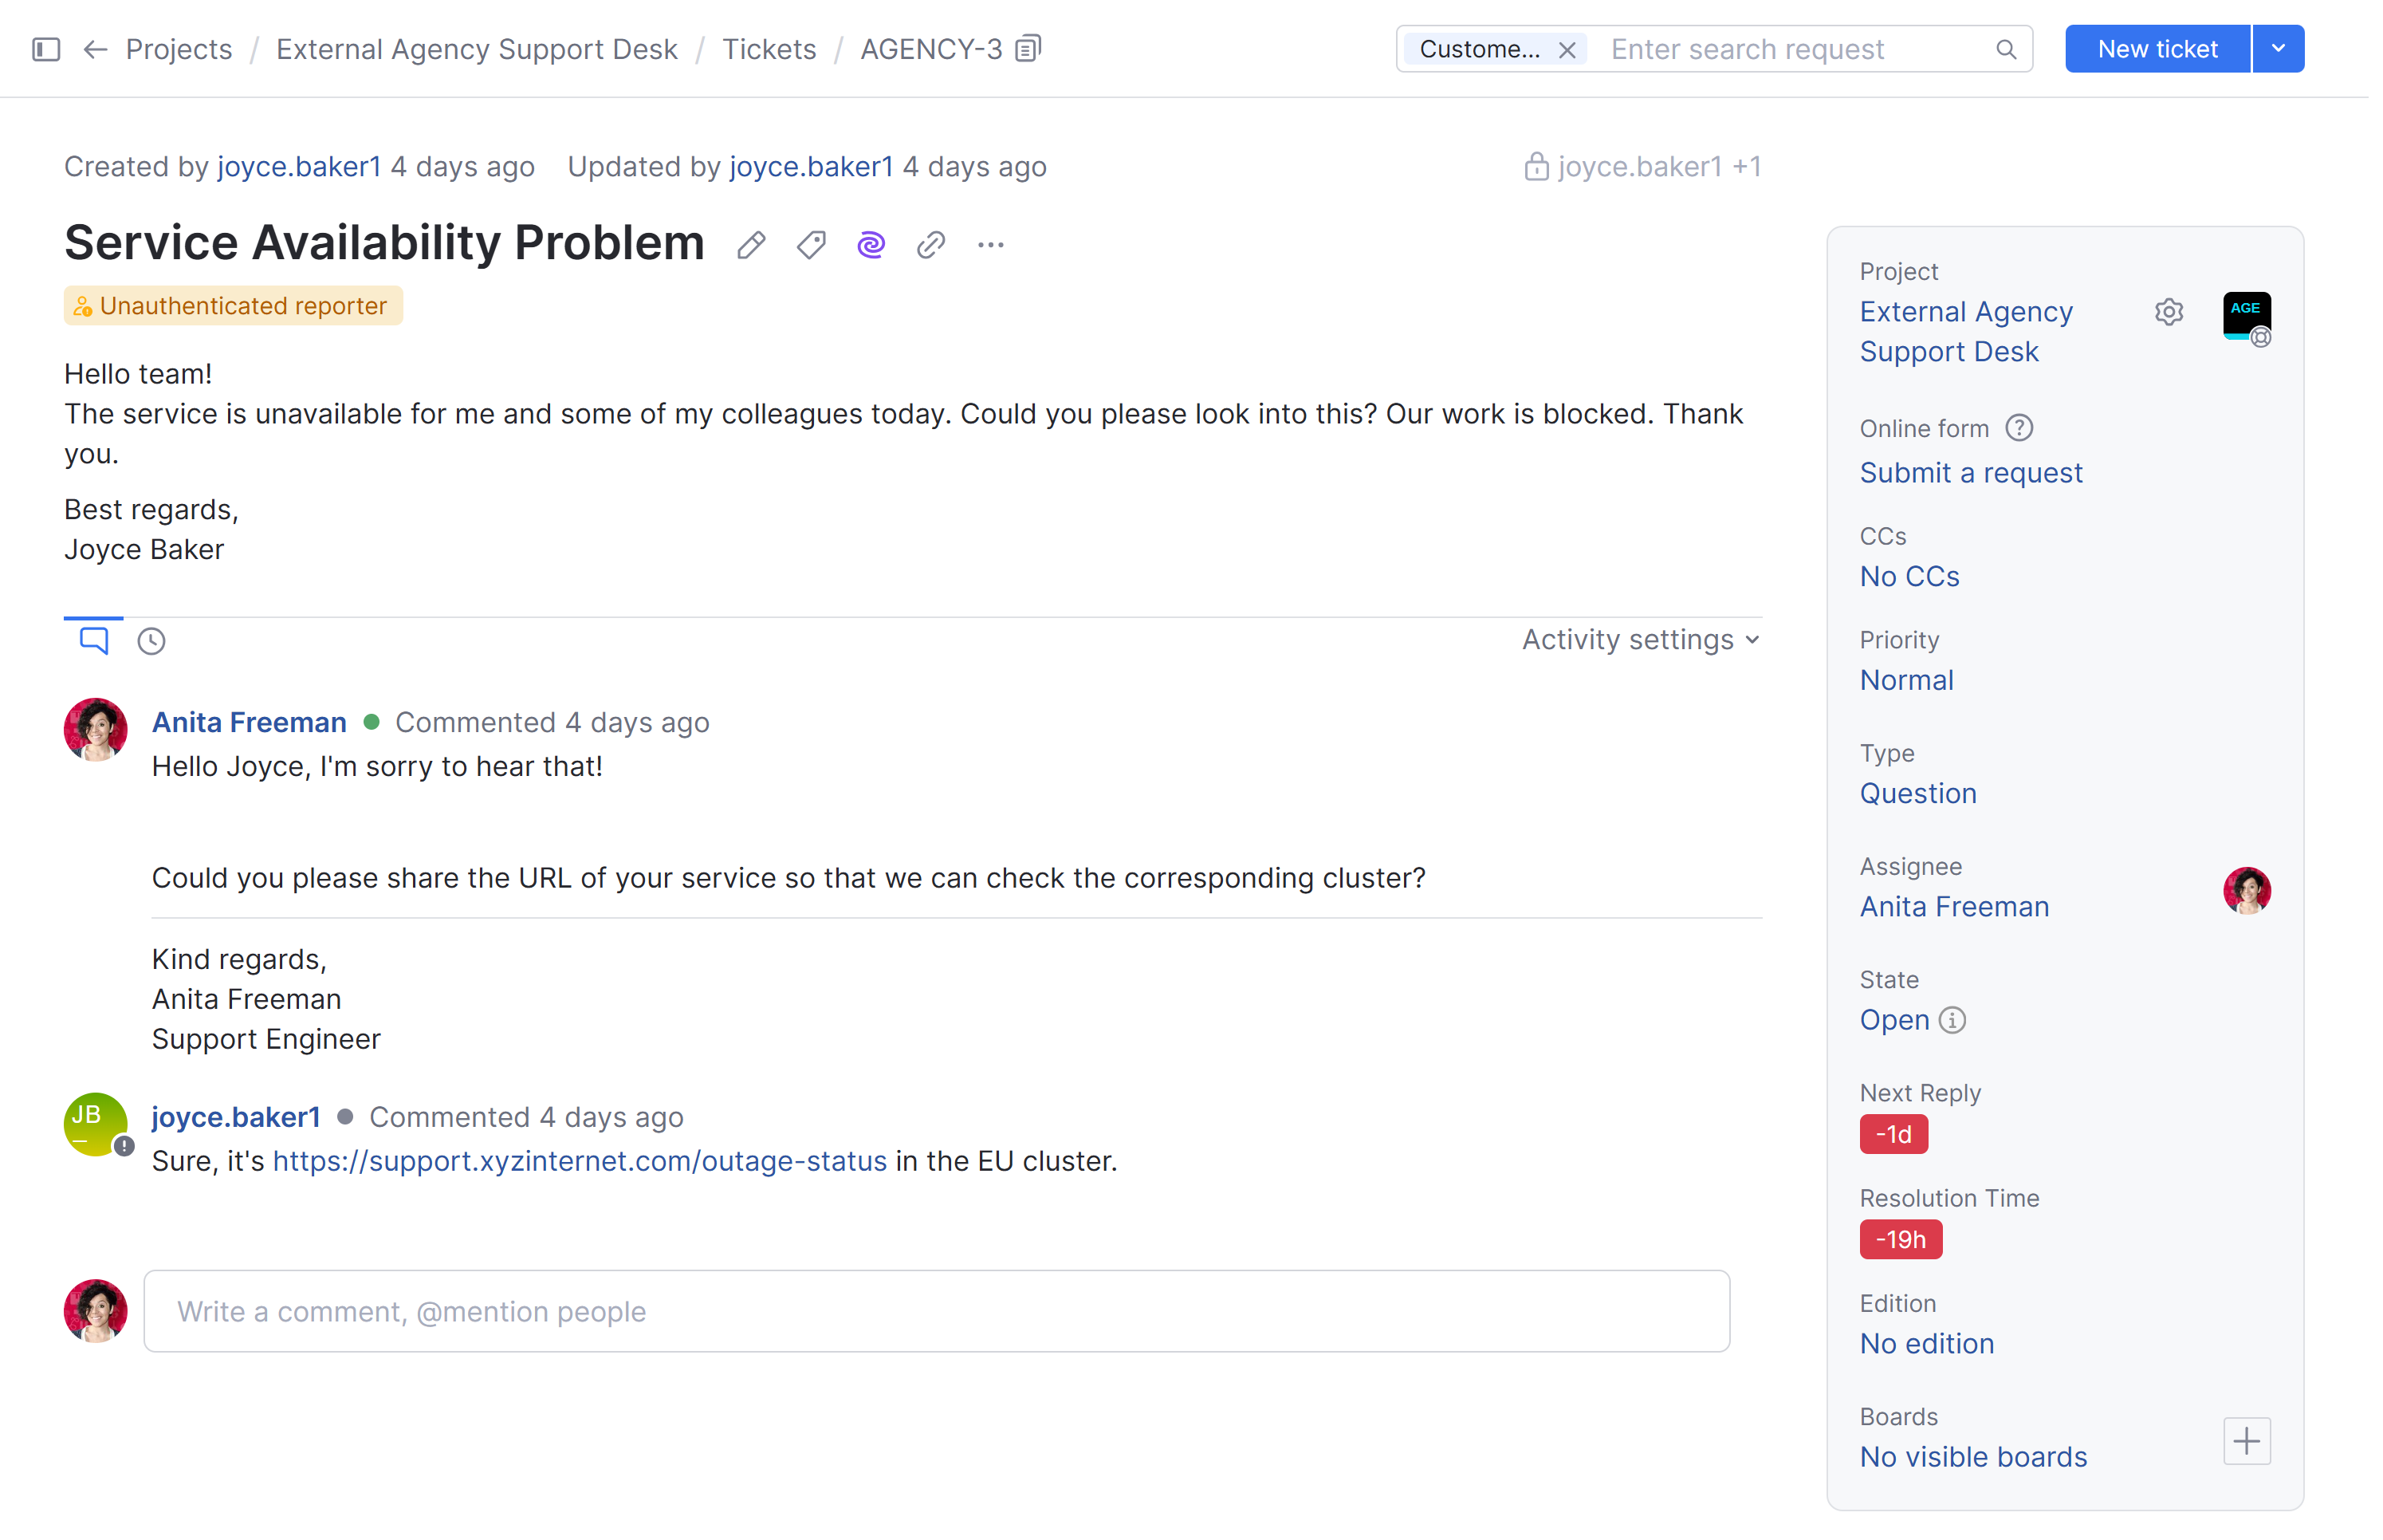The image size is (2383, 1540).
Task: Open the three-dots more actions menu
Action: 990,245
